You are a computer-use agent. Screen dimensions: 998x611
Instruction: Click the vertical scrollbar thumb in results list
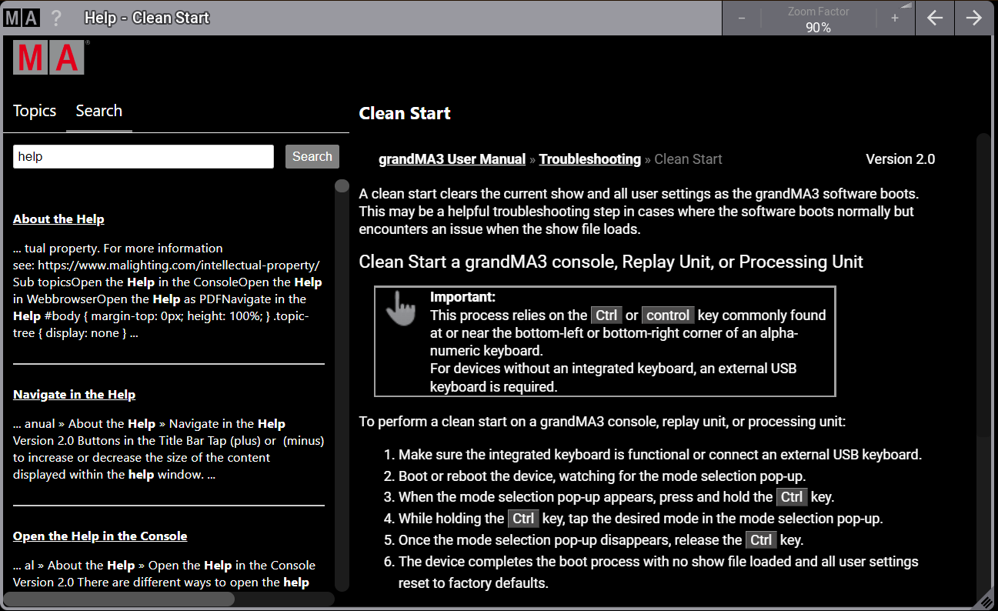(341, 184)
